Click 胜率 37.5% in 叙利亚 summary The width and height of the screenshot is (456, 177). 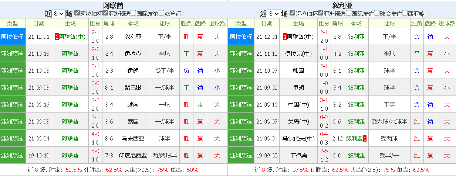click(x=301, y=170)
